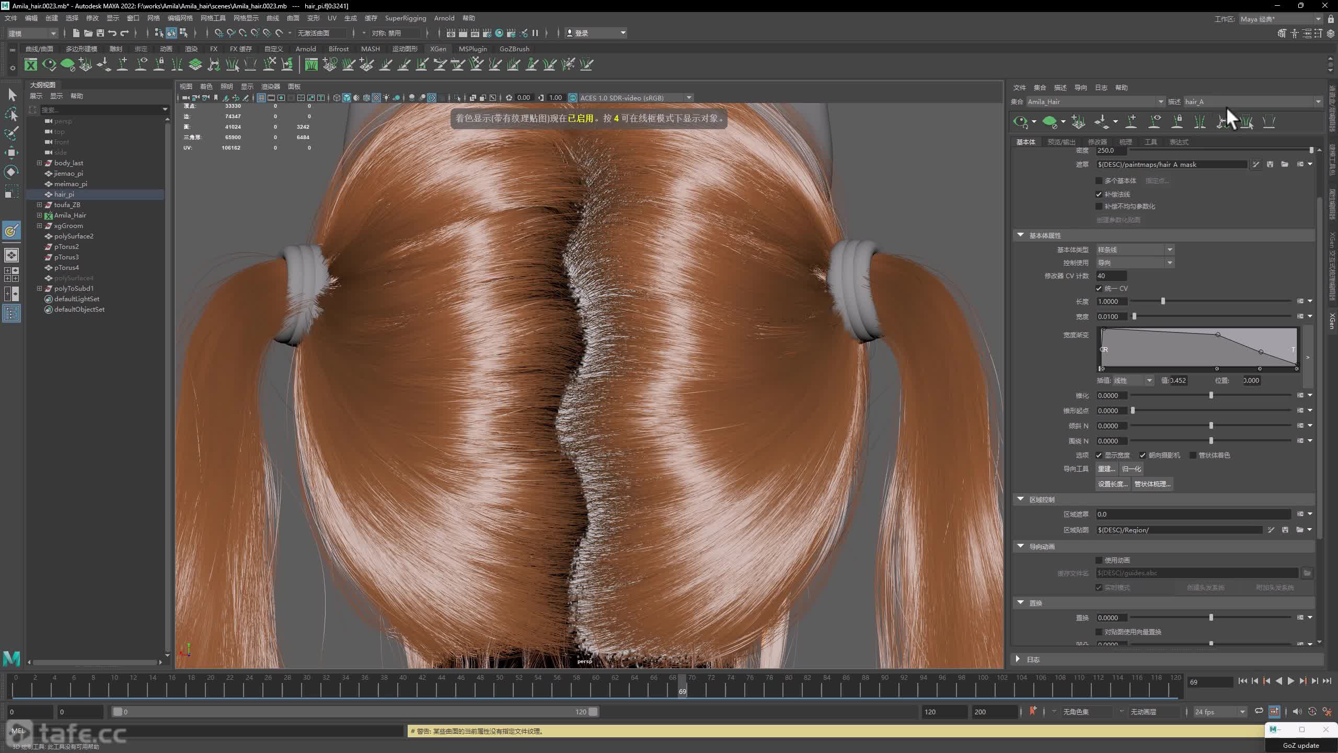
Task: Click the 设置长度... button
Action: [1113, 484]
